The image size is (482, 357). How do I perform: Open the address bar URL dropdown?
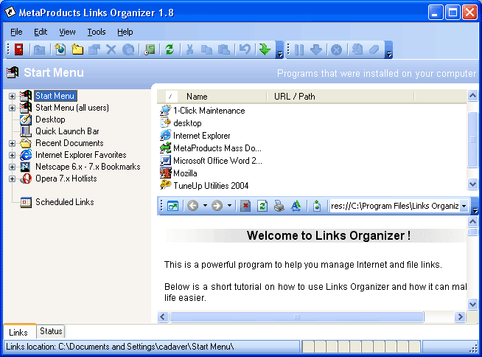click(464, 206)
